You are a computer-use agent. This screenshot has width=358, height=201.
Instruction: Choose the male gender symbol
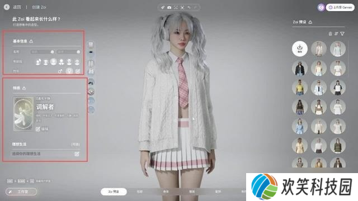(60, 71)
